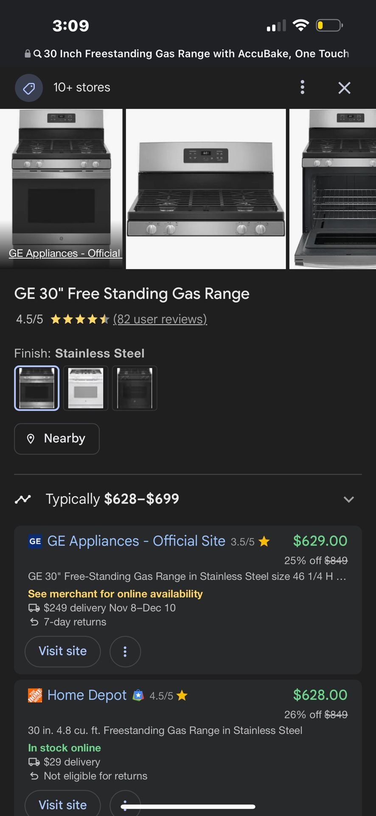
Task: View the top-down cooktop product photo
Action: 206,189
